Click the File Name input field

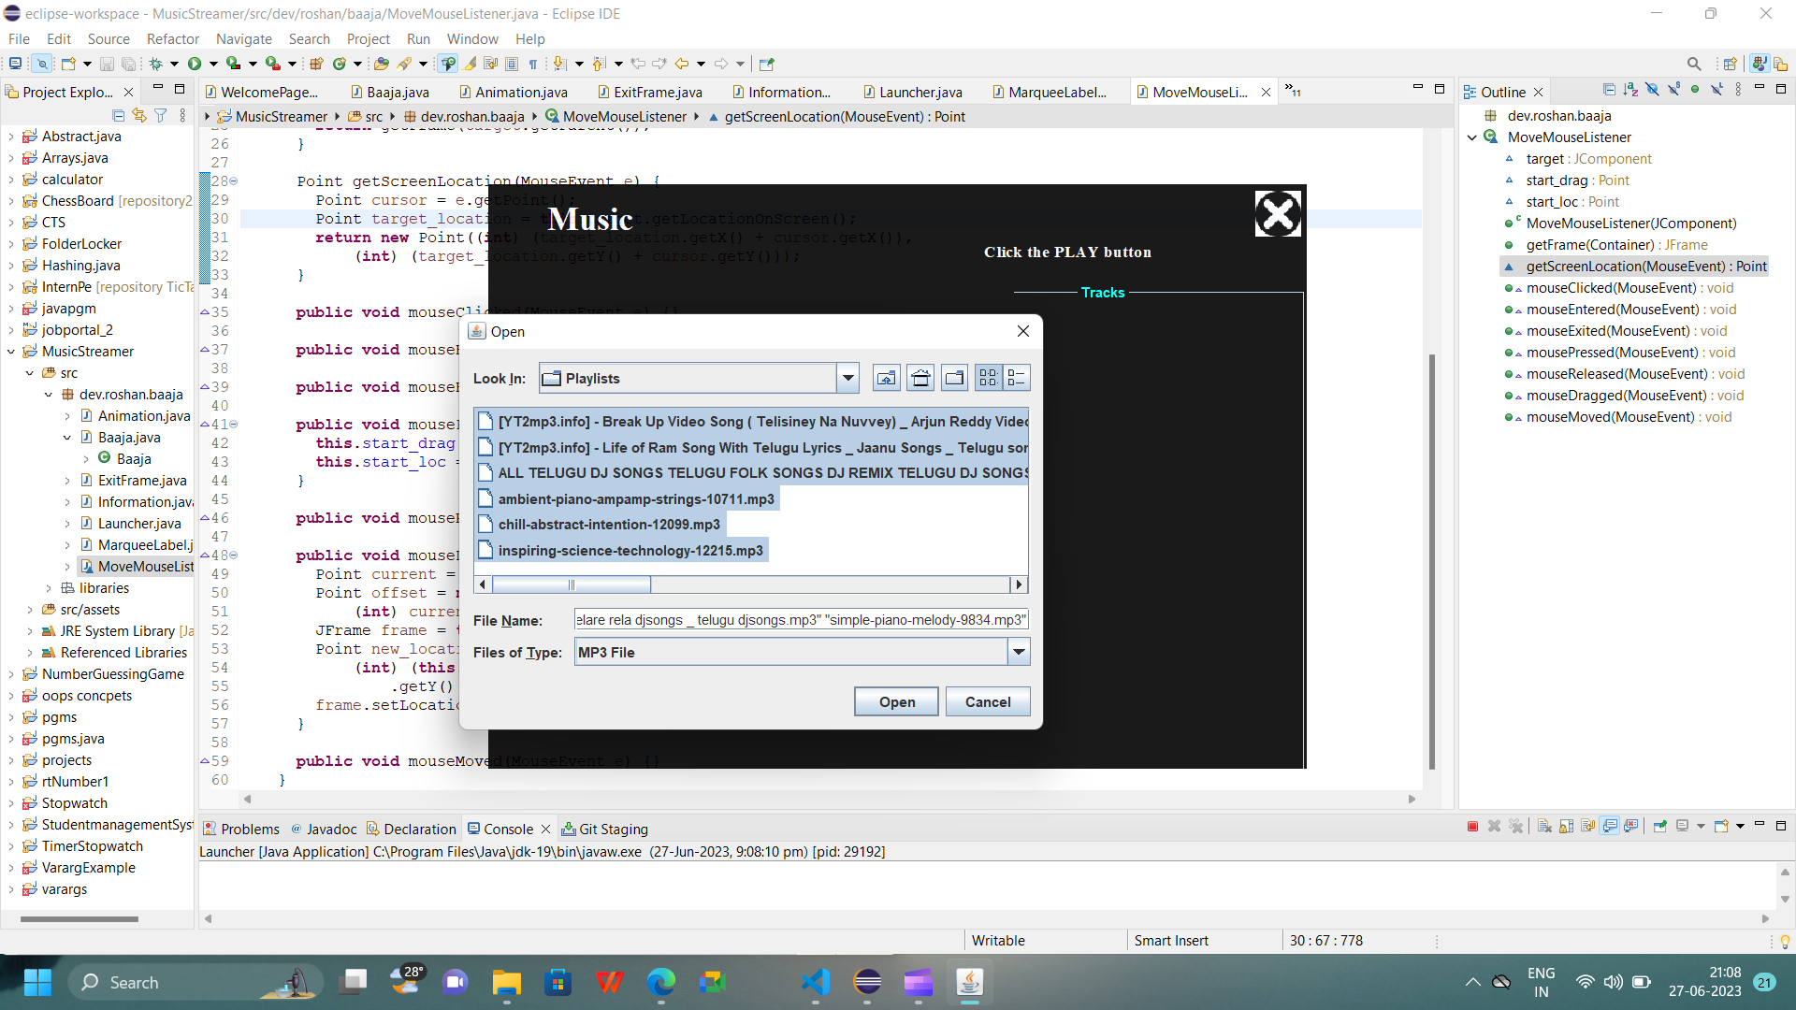(x=802, y=620)
